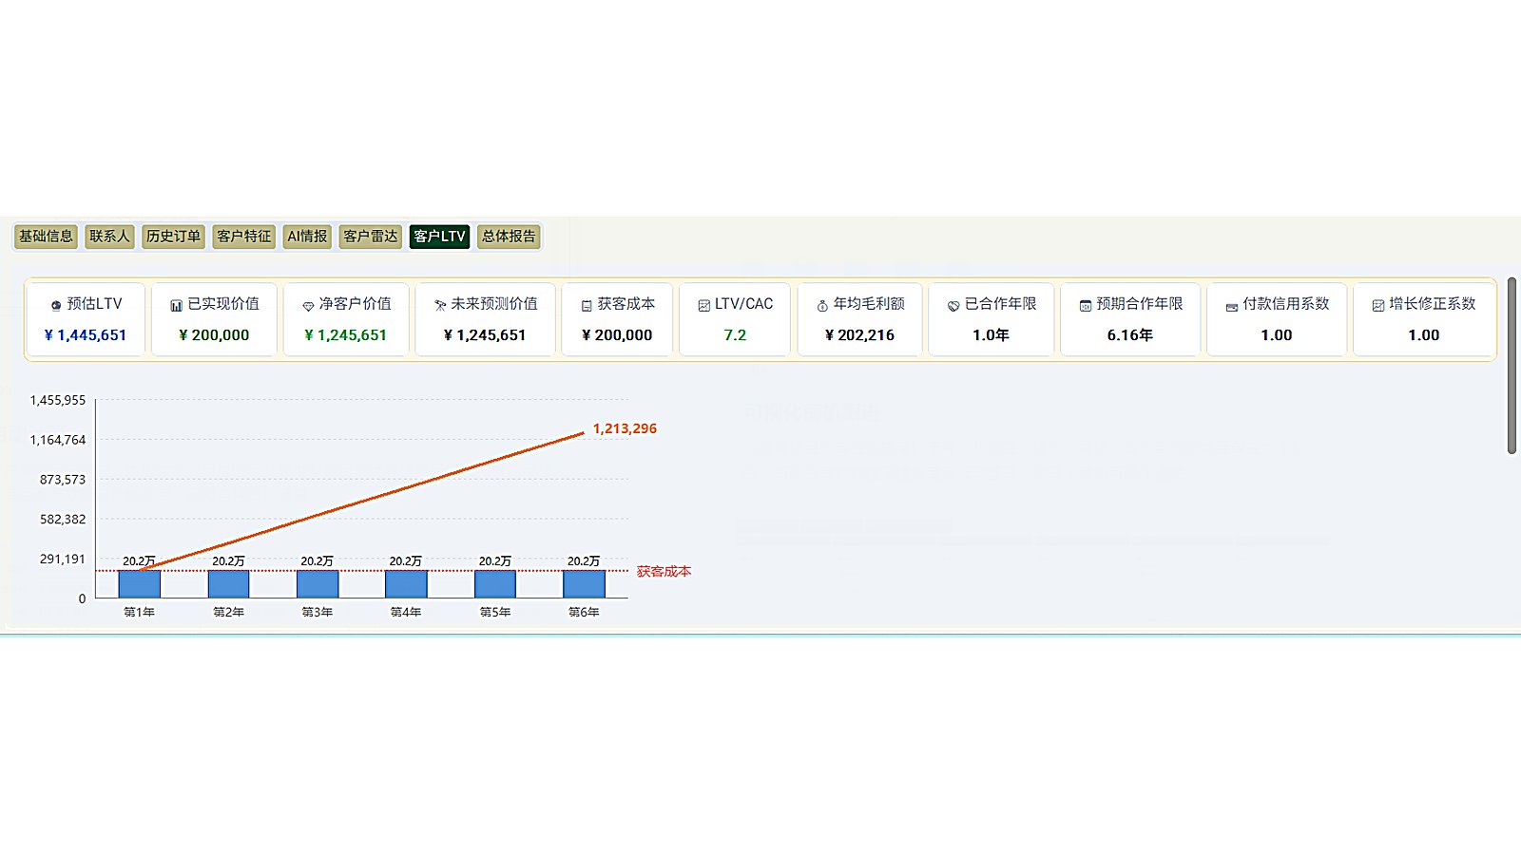1521x855 pixels.
Task: Select the 客户特征 tab
Action: click(243, 237)
